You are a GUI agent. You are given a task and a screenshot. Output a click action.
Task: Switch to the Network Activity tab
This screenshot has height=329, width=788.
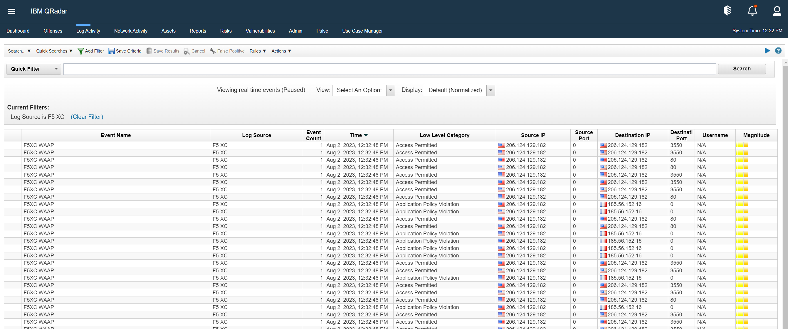click(131, 31)
